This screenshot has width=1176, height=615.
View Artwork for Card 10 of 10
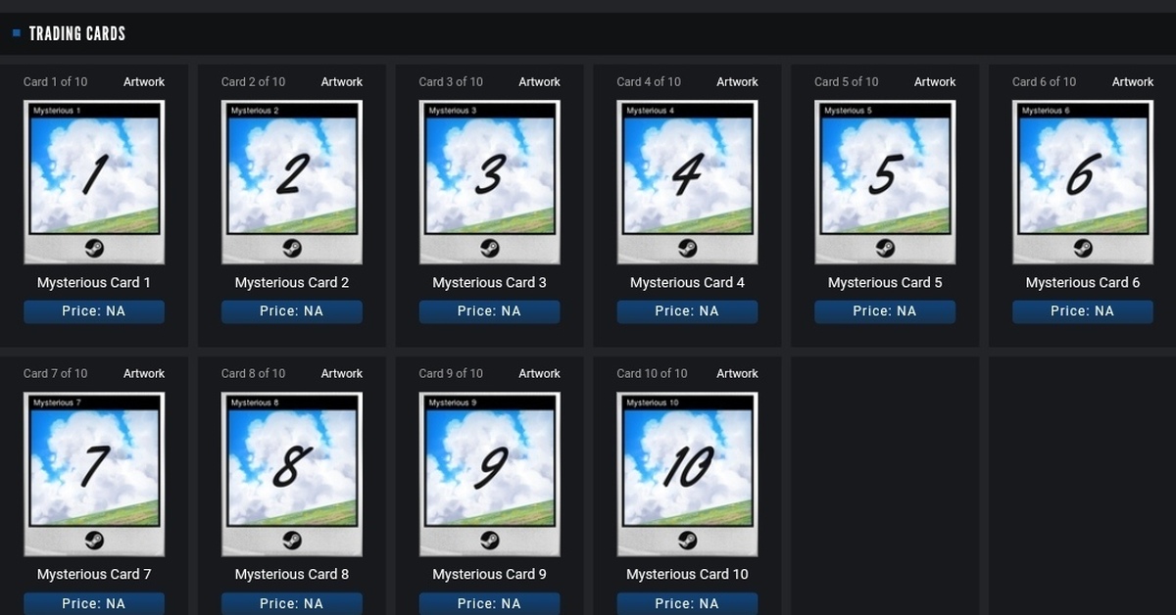point(737,374)
